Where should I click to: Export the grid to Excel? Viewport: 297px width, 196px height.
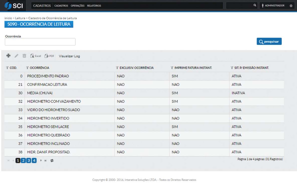[35, 56]
